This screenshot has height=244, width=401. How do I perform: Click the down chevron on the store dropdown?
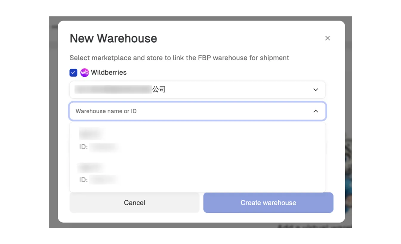[x=316, y=89]
